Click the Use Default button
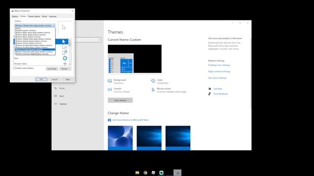314x176 pixels. pyautogui.click(x=52, y=69)
